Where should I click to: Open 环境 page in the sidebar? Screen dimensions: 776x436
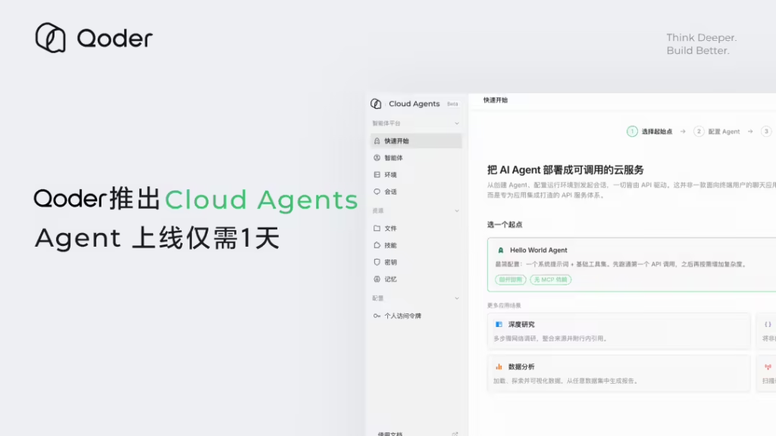point(416,175)
